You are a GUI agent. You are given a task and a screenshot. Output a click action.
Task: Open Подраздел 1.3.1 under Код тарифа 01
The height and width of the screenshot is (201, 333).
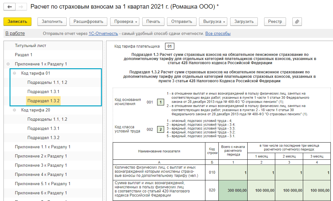pyautogui.click(x=43, y=91)
